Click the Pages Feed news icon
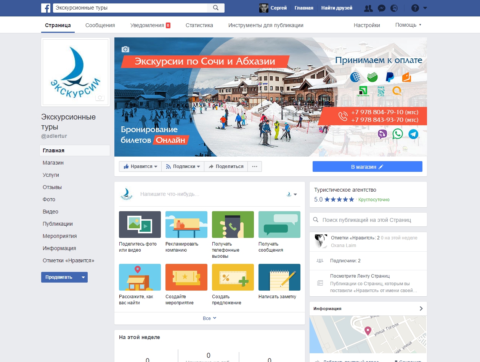 [x=320, y=283]
